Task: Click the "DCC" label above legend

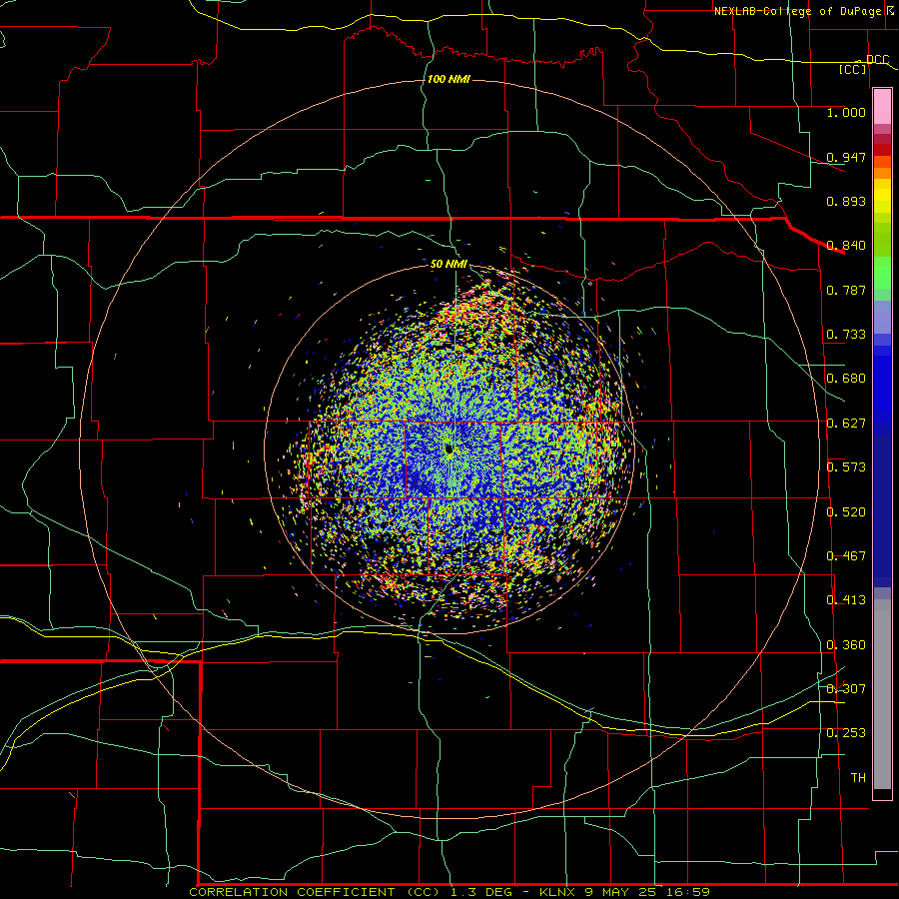Action: (877, 60)
